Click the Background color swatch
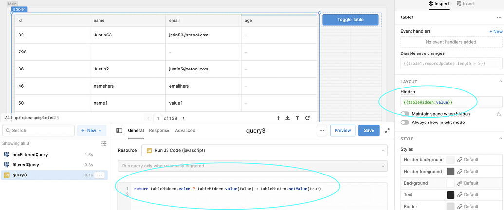The image size is (504, 210). tap(450, 183)
